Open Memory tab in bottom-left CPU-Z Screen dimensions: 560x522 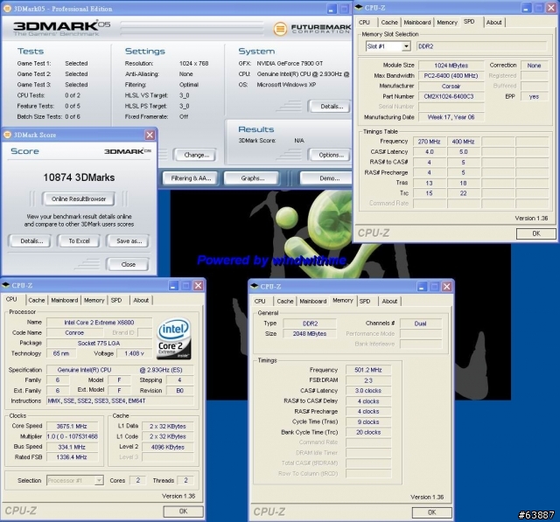point(94,301)
